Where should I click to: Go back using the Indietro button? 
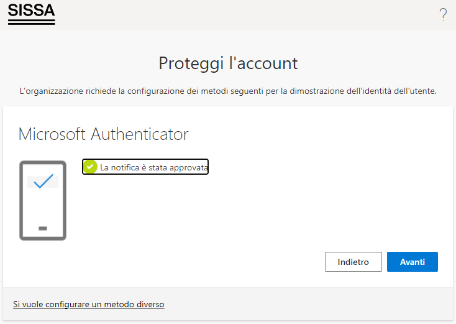[x=353, y=262]
